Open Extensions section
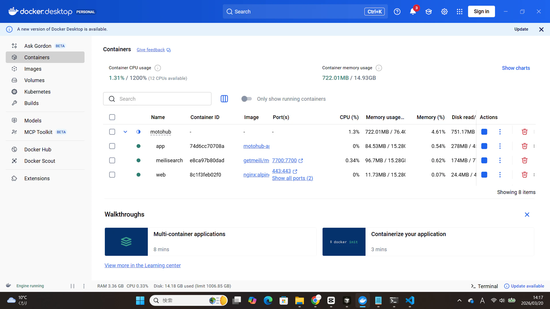Viewport: 550px width, 309px height. click(x=45, y=178)
